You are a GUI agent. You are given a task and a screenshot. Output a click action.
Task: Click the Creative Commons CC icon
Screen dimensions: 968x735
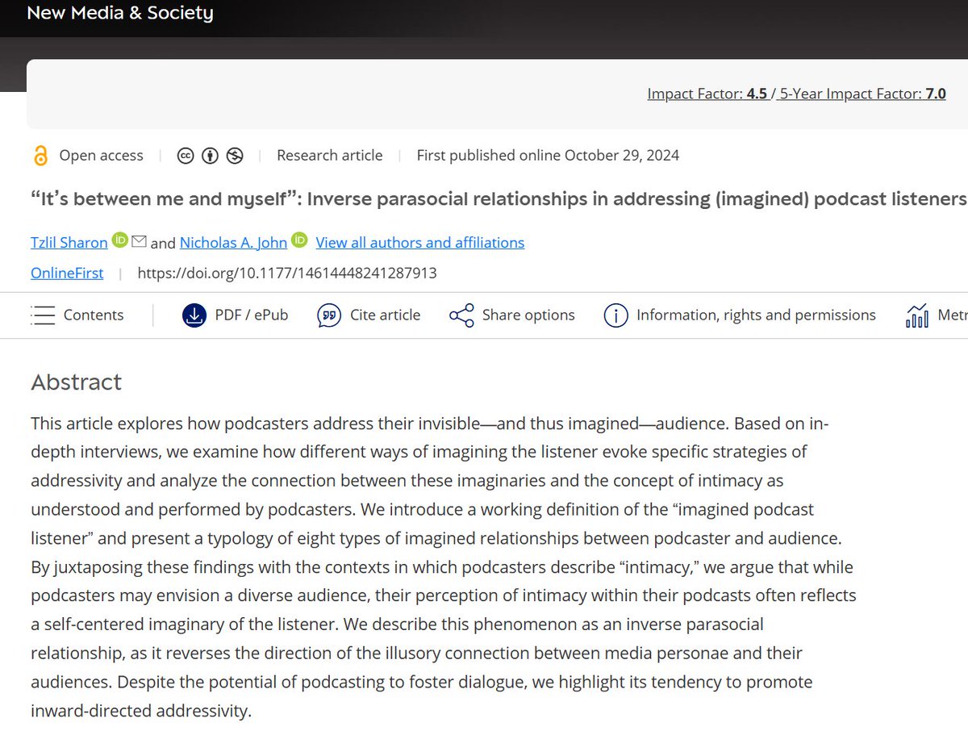pos(185,156)
